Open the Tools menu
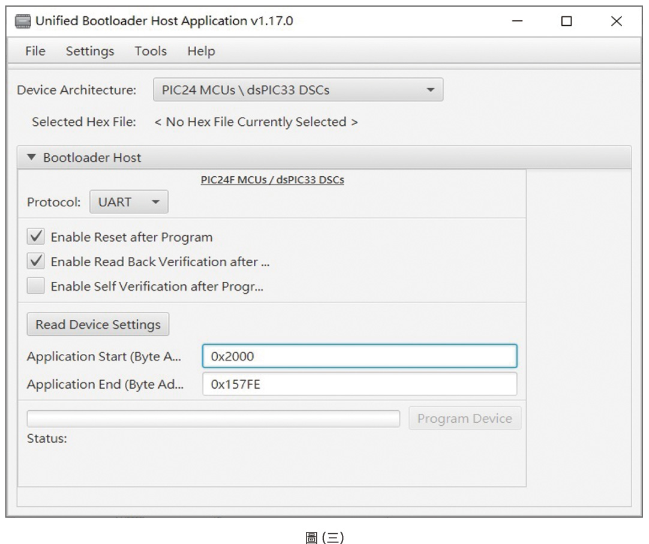Viewport: 649px width, 544px height. (x=151, y=52)
